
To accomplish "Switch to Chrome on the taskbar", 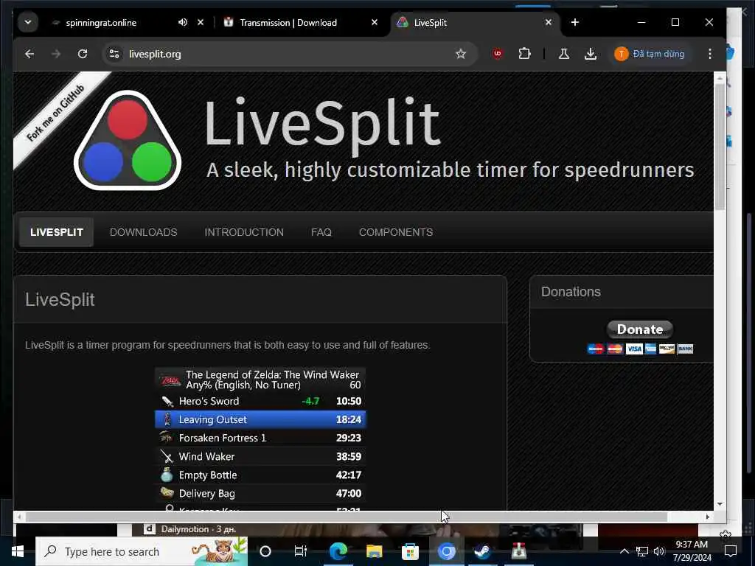I will (x=446, y=551).
